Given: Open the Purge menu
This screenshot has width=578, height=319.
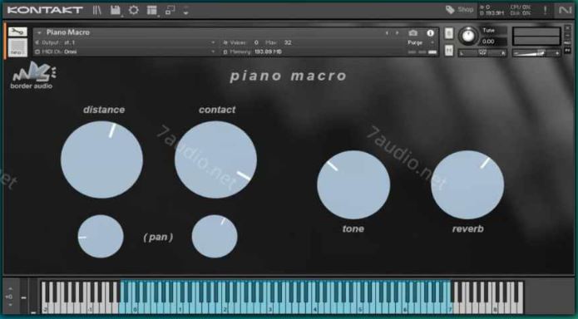Looking at the screenshot, I should pyautogui.click(x=418, y=42).
